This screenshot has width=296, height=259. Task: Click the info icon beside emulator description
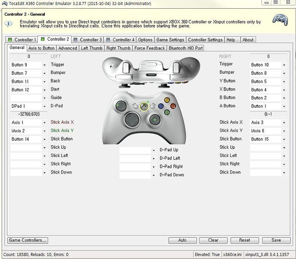coord(9,24)
